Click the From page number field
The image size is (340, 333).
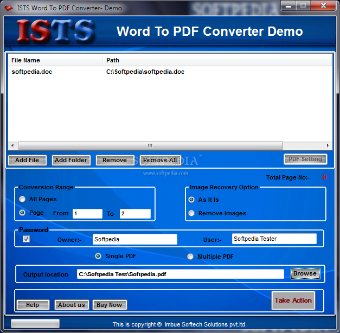(87, 214)
